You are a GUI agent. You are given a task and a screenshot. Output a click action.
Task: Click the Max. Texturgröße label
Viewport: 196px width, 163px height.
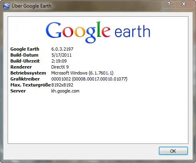point(31,85)
